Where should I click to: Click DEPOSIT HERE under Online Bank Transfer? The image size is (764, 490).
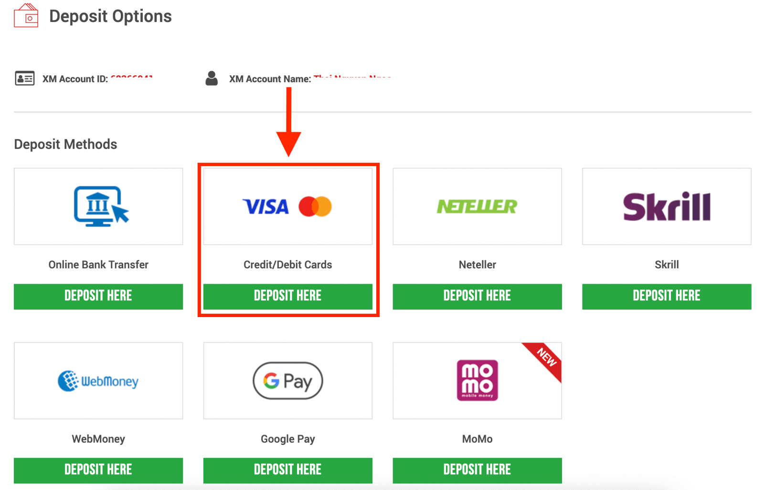coord(98,296)
